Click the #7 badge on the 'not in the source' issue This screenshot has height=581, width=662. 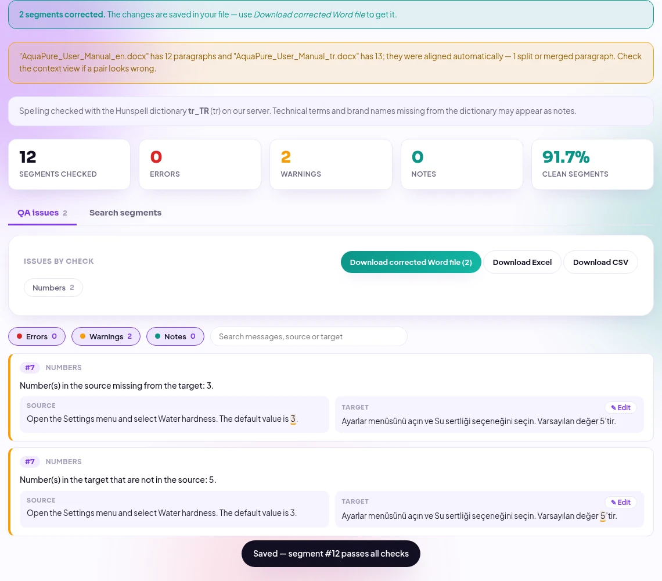30,462
